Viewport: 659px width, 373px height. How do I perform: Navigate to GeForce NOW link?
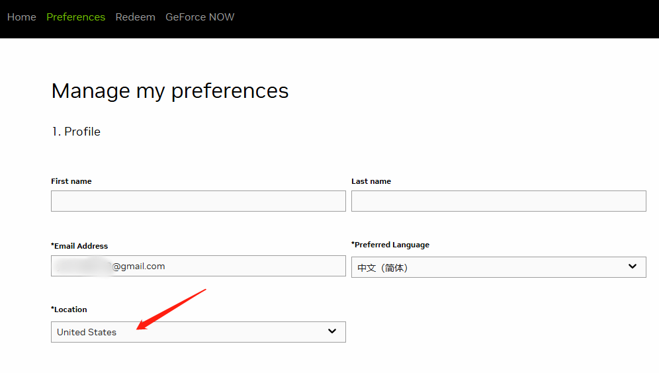point(200,17)
